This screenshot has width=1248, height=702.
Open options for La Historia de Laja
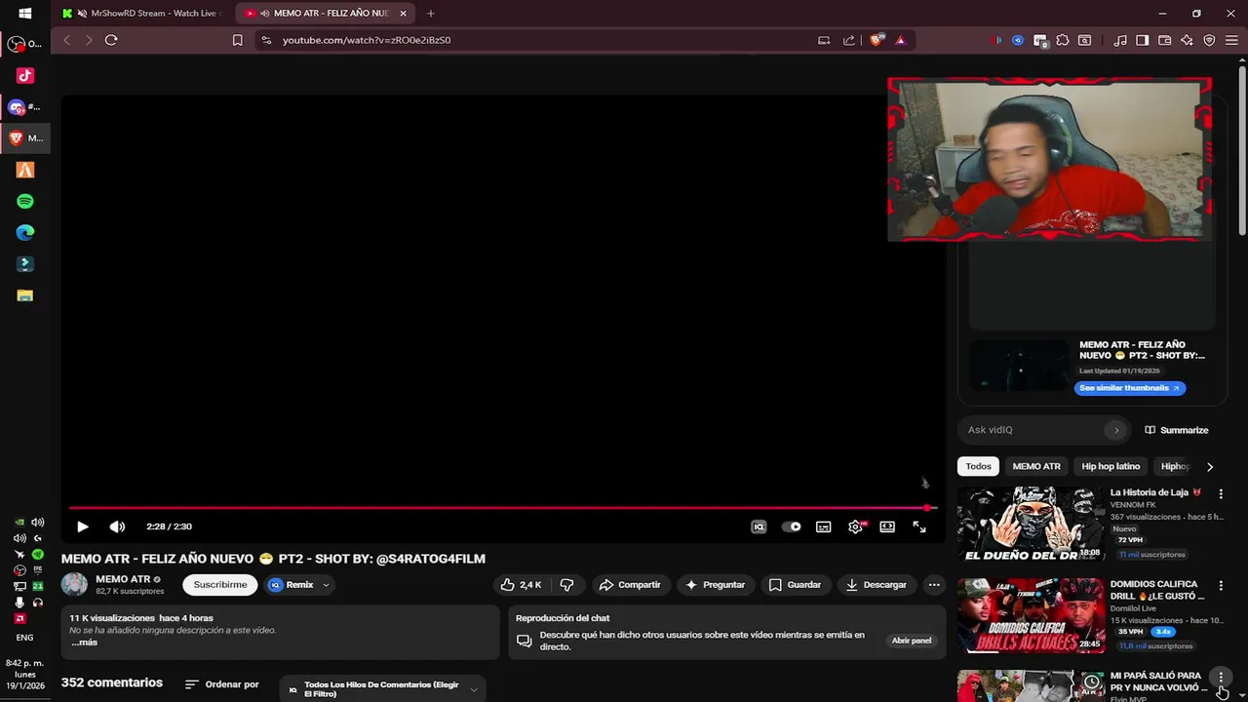point(1221,494)
